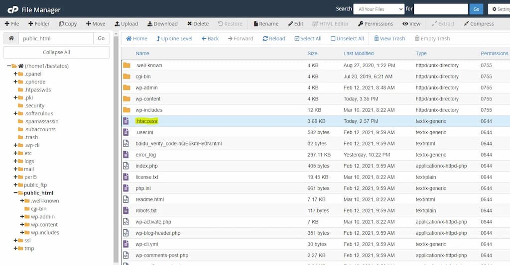Viewport: 510px width, 265px height.
Task: Collapse the public_html tree folder
Action: [15, 193]
